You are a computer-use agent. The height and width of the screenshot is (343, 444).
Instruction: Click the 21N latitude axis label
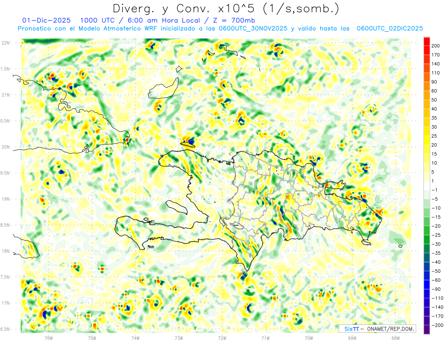coord(5,95)
